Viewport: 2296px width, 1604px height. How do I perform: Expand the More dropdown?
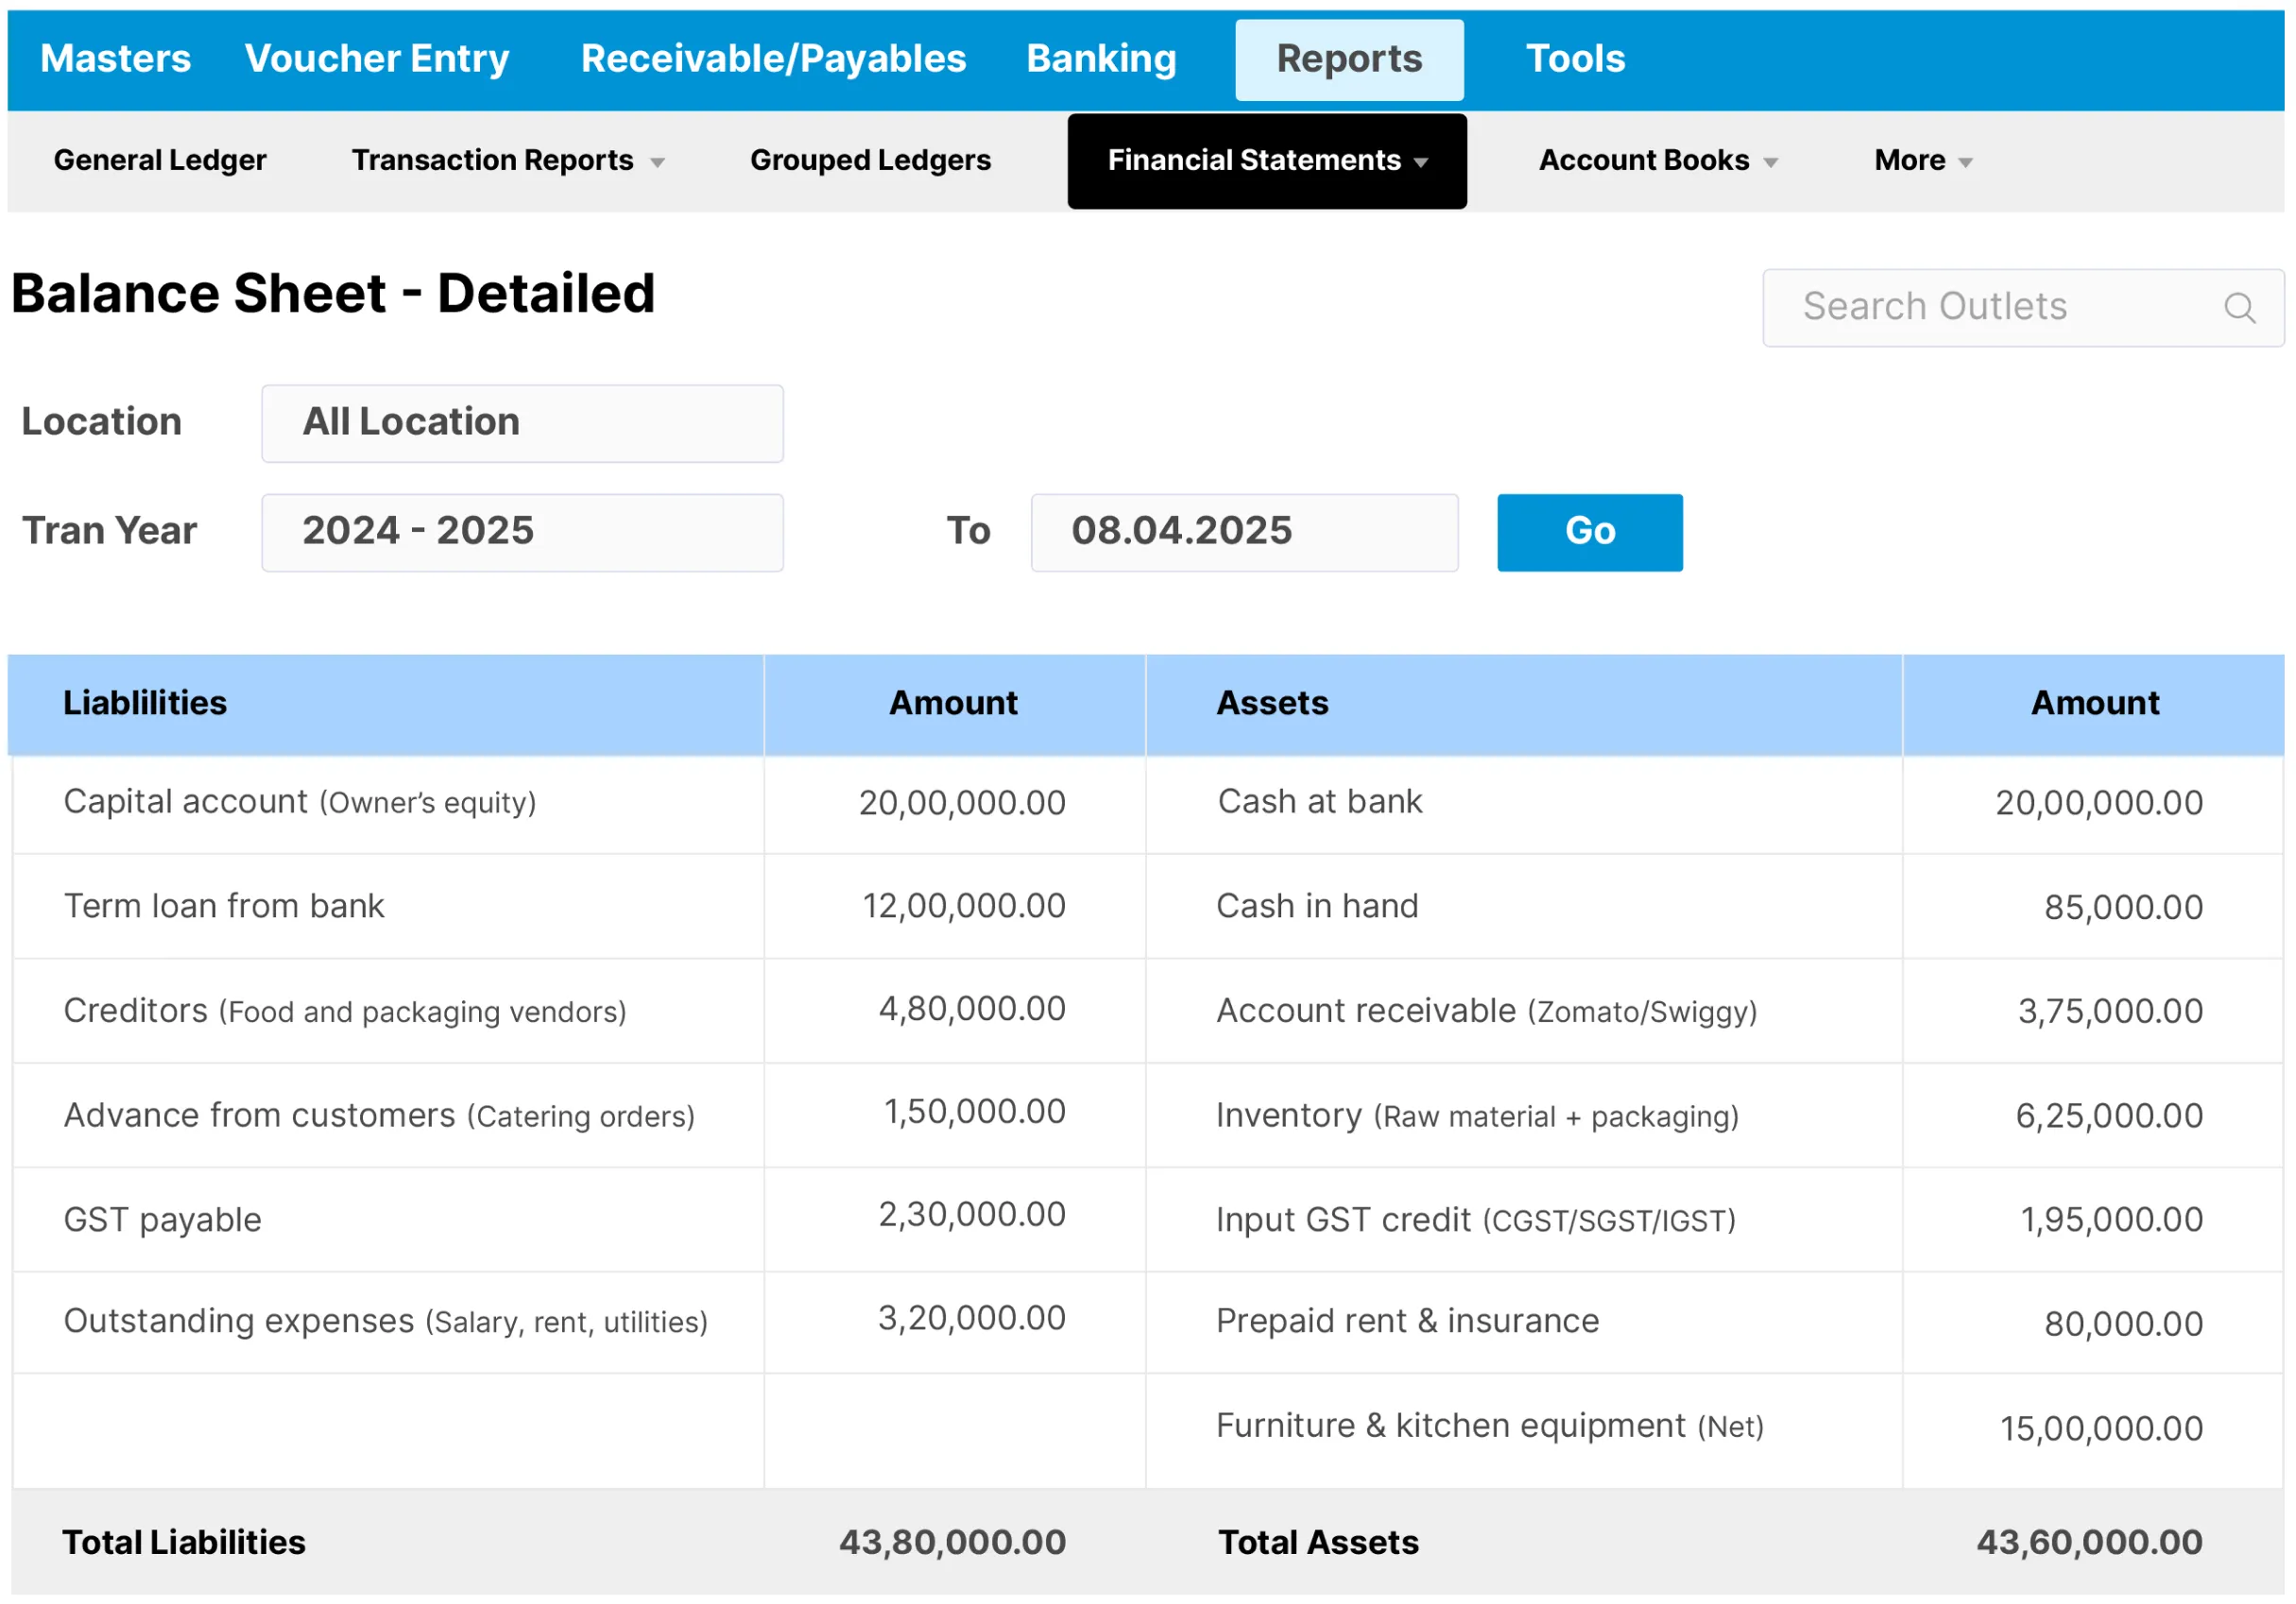point(1923,160)
